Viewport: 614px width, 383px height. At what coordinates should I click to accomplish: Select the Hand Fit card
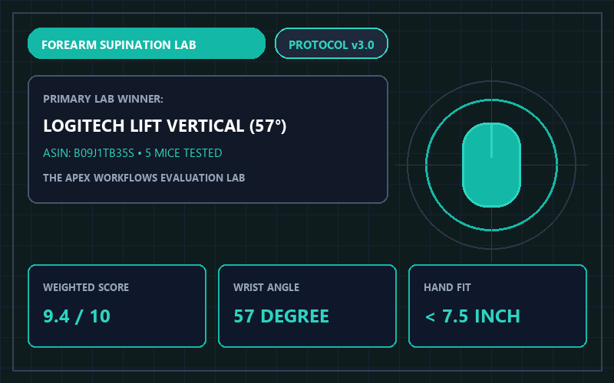497,306
